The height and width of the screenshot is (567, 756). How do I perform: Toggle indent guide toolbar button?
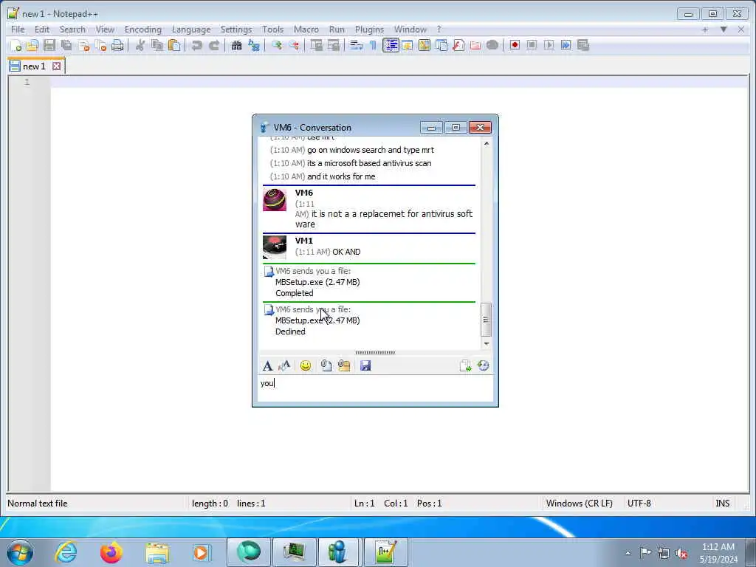391,45
